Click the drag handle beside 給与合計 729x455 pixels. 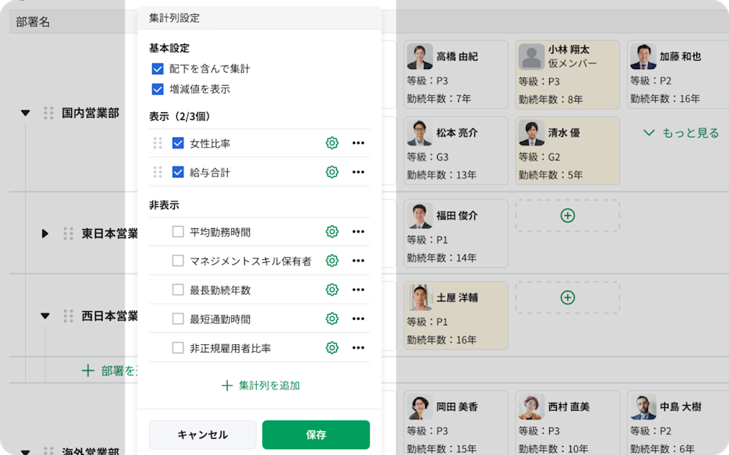(x=156, y=172)
